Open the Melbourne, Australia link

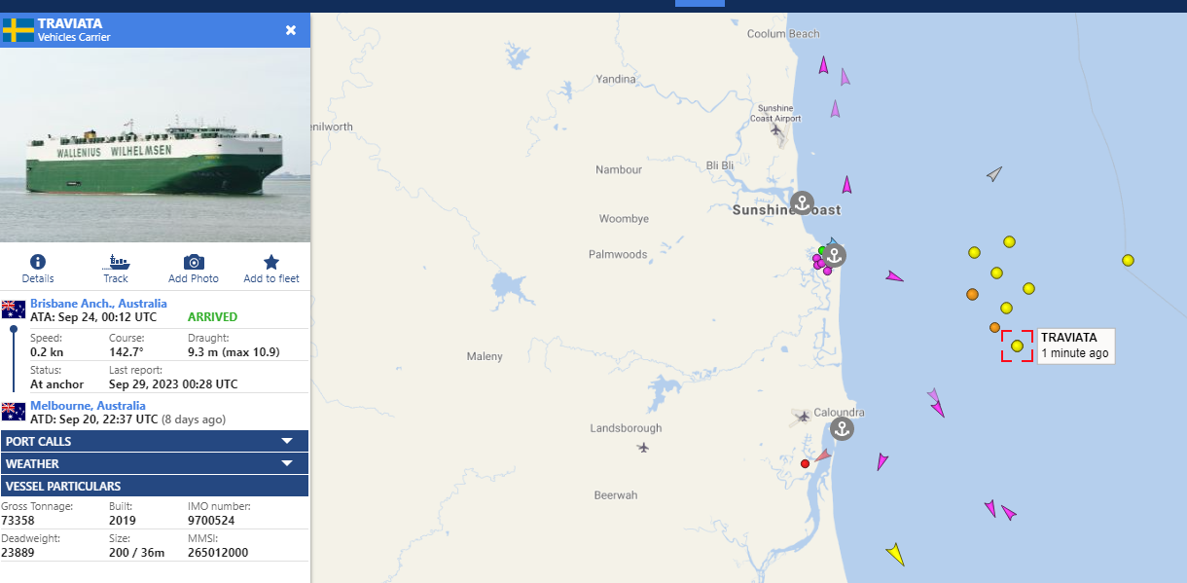(x=88, y=405)
